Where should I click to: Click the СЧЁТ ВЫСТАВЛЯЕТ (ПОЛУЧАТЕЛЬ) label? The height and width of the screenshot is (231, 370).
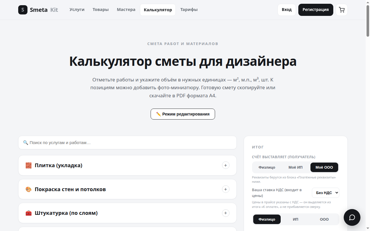[284, 157]
